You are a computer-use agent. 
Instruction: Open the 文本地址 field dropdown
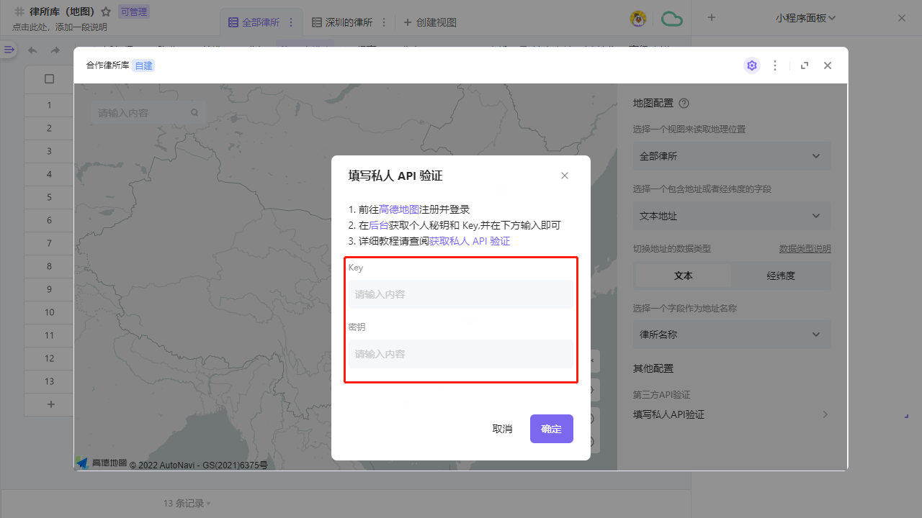tap(732, 216)
